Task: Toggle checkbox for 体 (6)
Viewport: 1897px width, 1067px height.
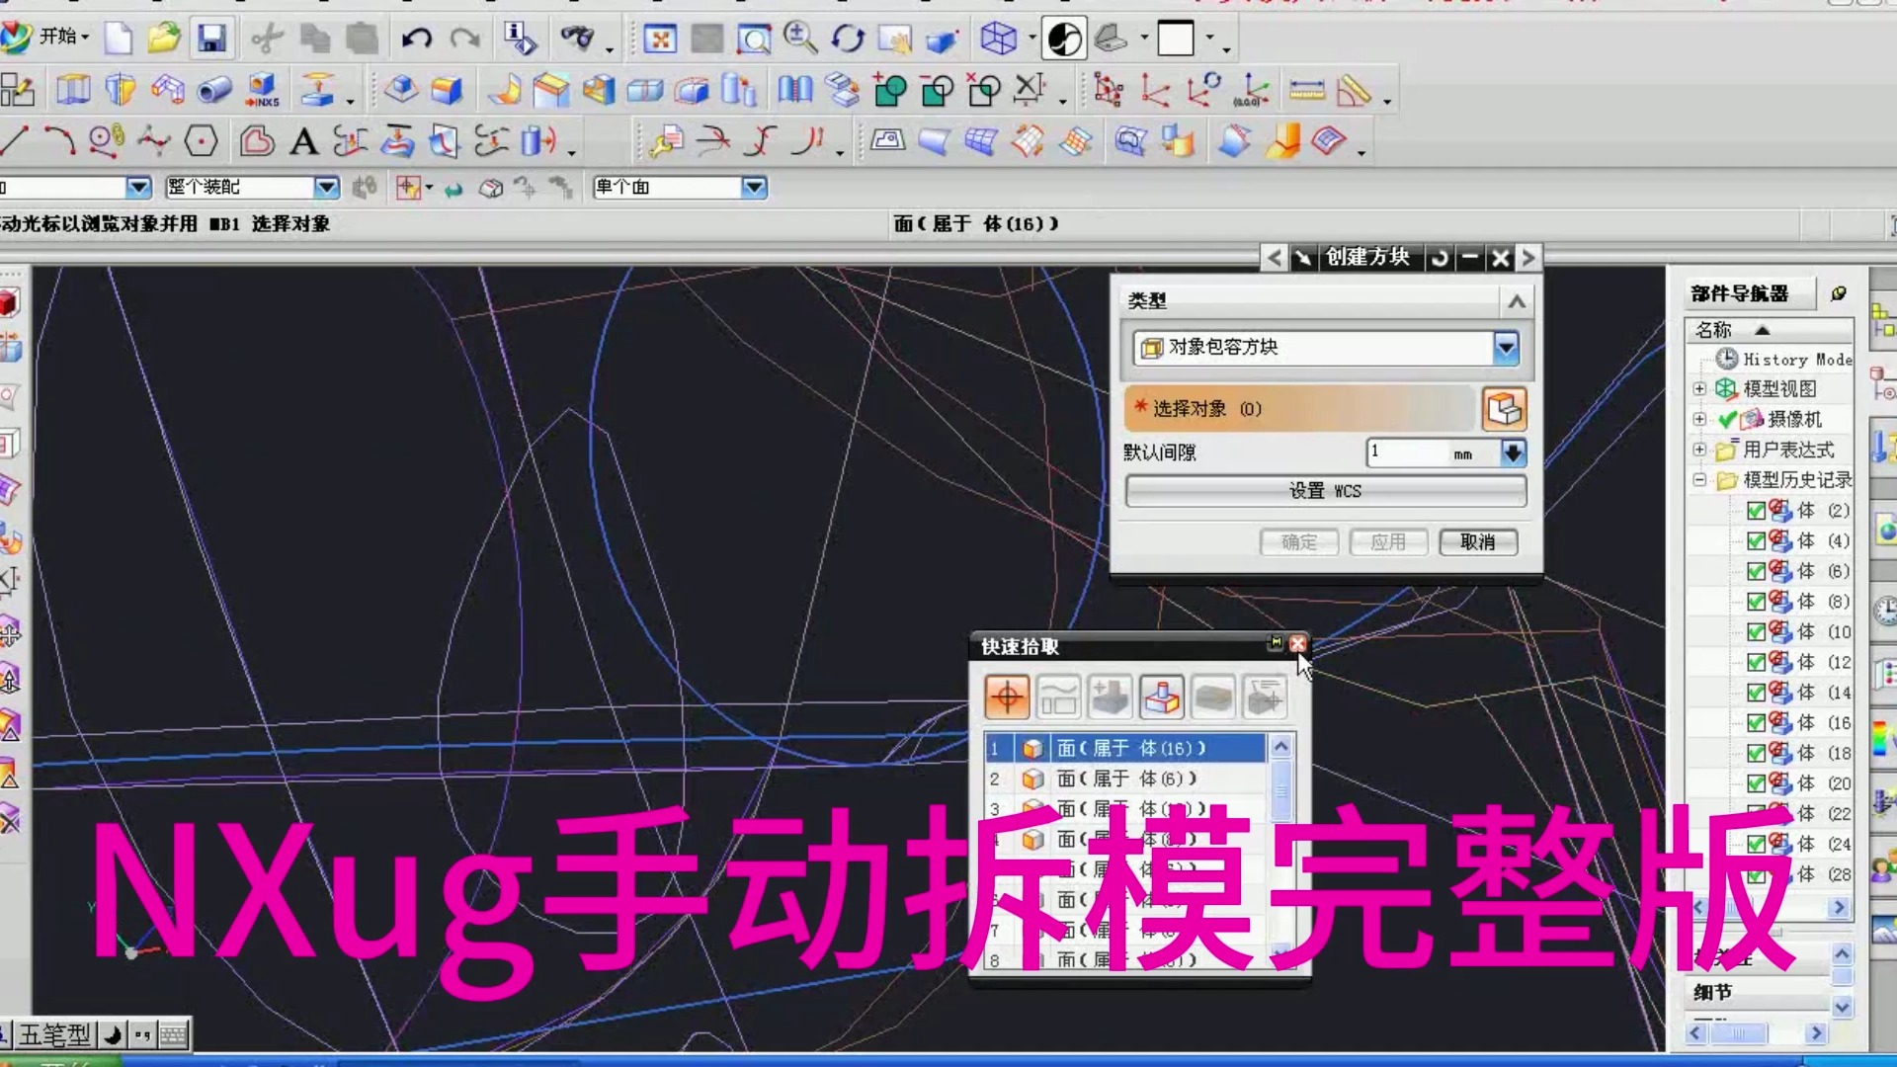Action: coord(1756,571)
